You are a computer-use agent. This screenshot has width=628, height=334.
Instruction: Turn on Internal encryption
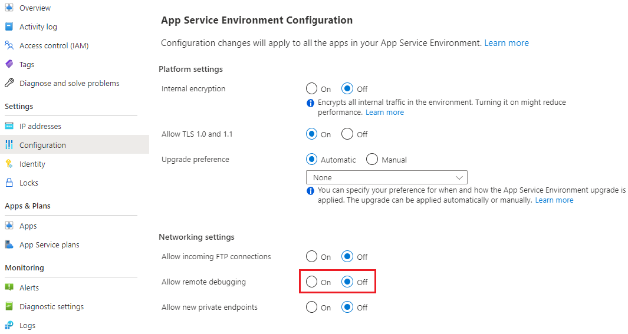point(312,89)
